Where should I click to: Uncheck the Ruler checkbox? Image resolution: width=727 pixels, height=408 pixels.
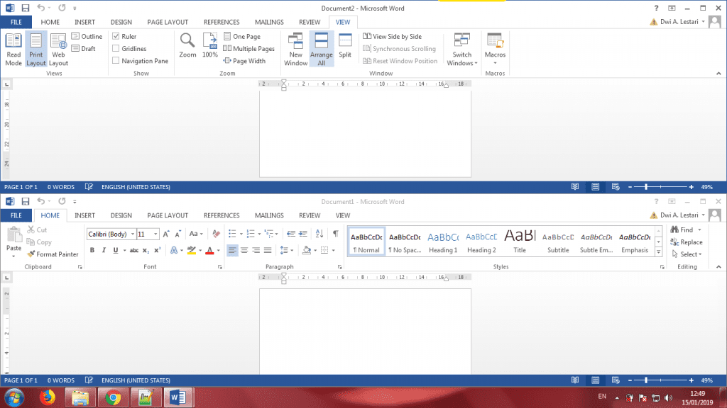(116, 36)
